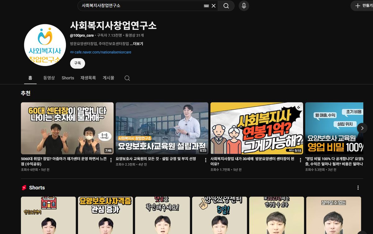
Task: Click the 추천 section heading
Action: coord(25,93)
